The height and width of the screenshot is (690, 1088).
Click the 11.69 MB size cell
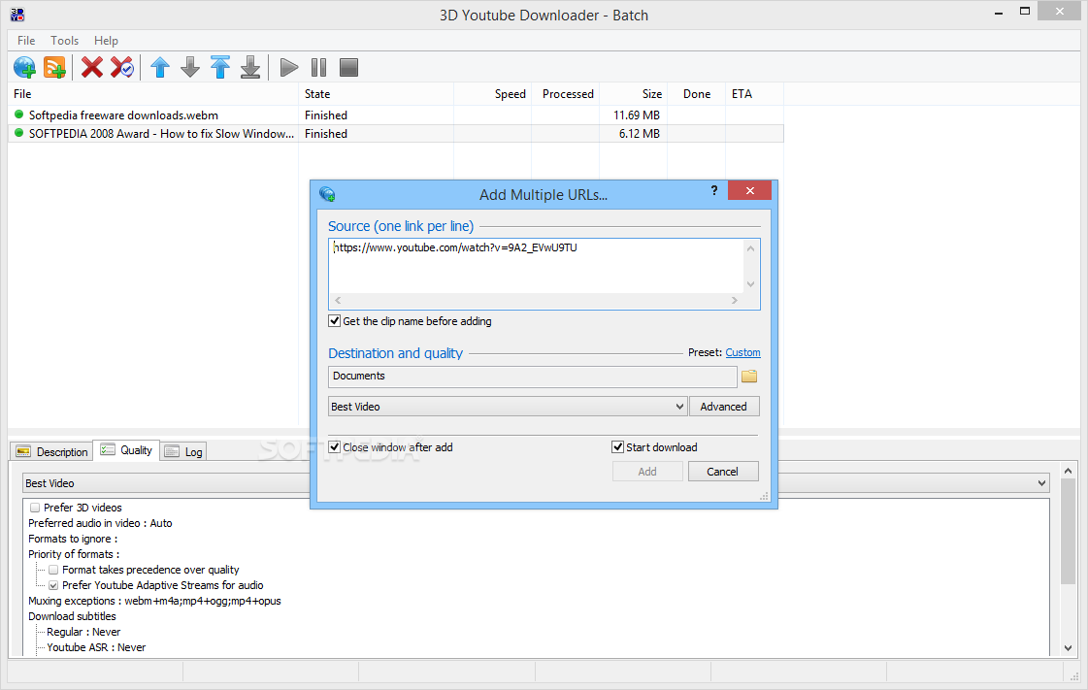(637, 115)
